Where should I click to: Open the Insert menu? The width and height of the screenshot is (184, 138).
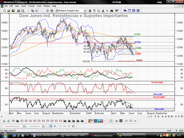click(x=24, y=6)
